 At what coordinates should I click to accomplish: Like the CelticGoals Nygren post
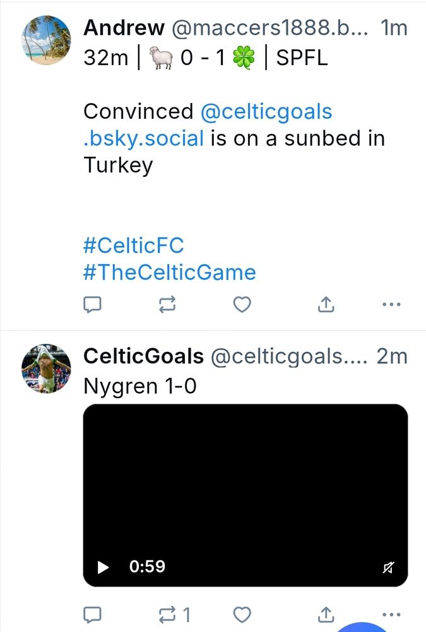click(242, 615)
